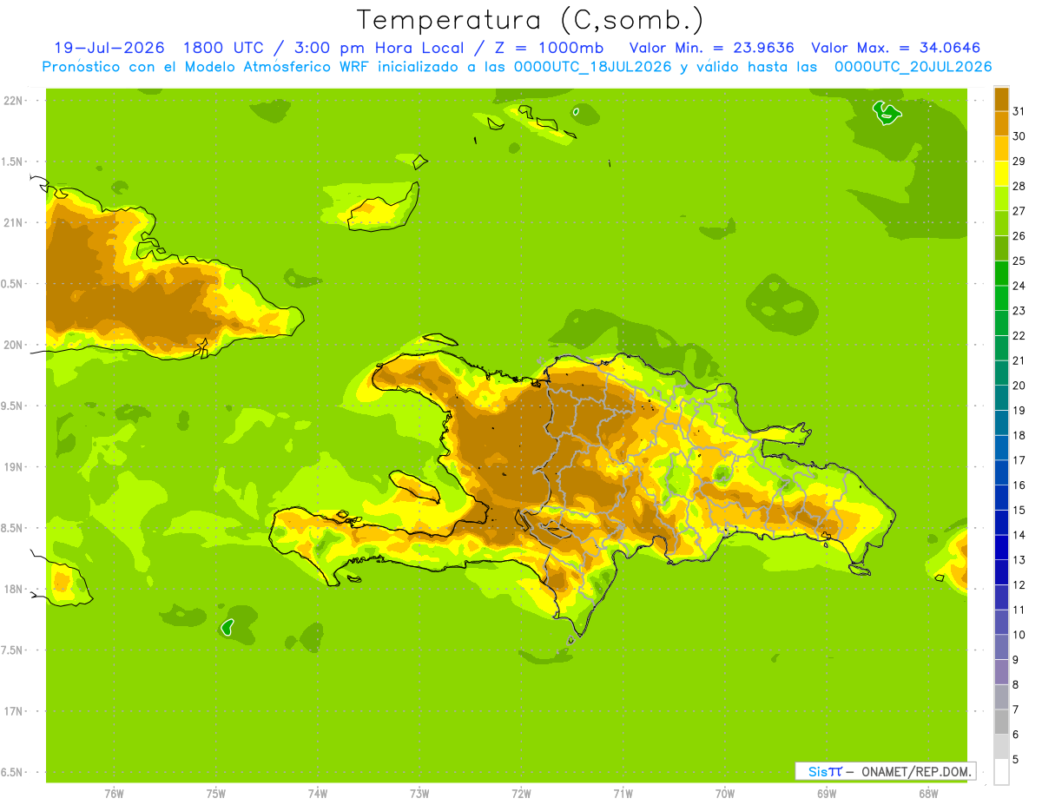Click the "22N" latitude label
Viewport: 1042px width, 805px height.
click(x=15, y=100)
